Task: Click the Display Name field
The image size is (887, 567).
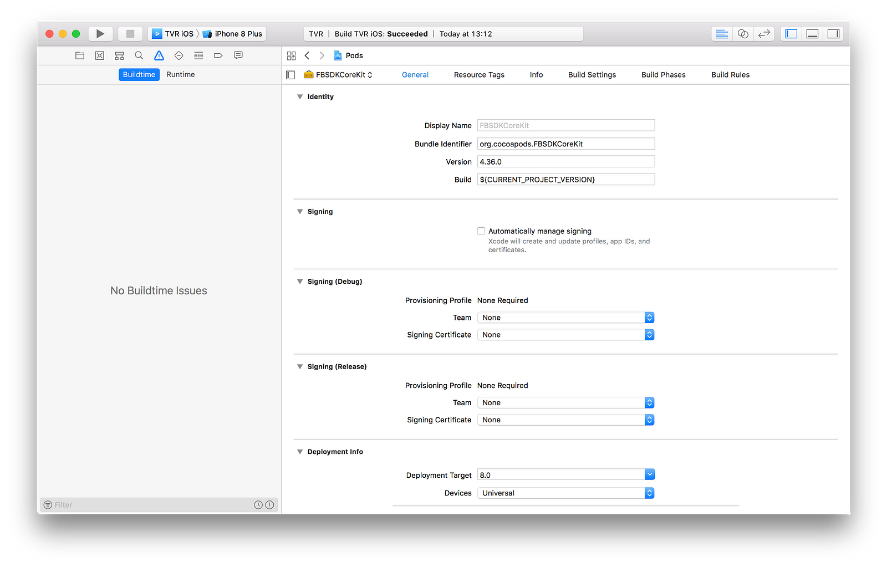Action: pyautogui.click(x=566, y=126)
